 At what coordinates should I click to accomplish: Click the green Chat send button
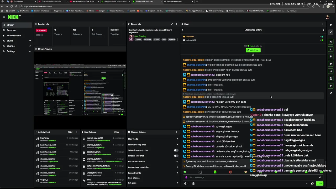click(319, 183)
